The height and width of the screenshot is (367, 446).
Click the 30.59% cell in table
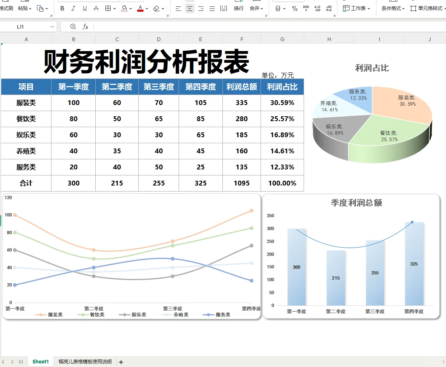tap(282, 103)
